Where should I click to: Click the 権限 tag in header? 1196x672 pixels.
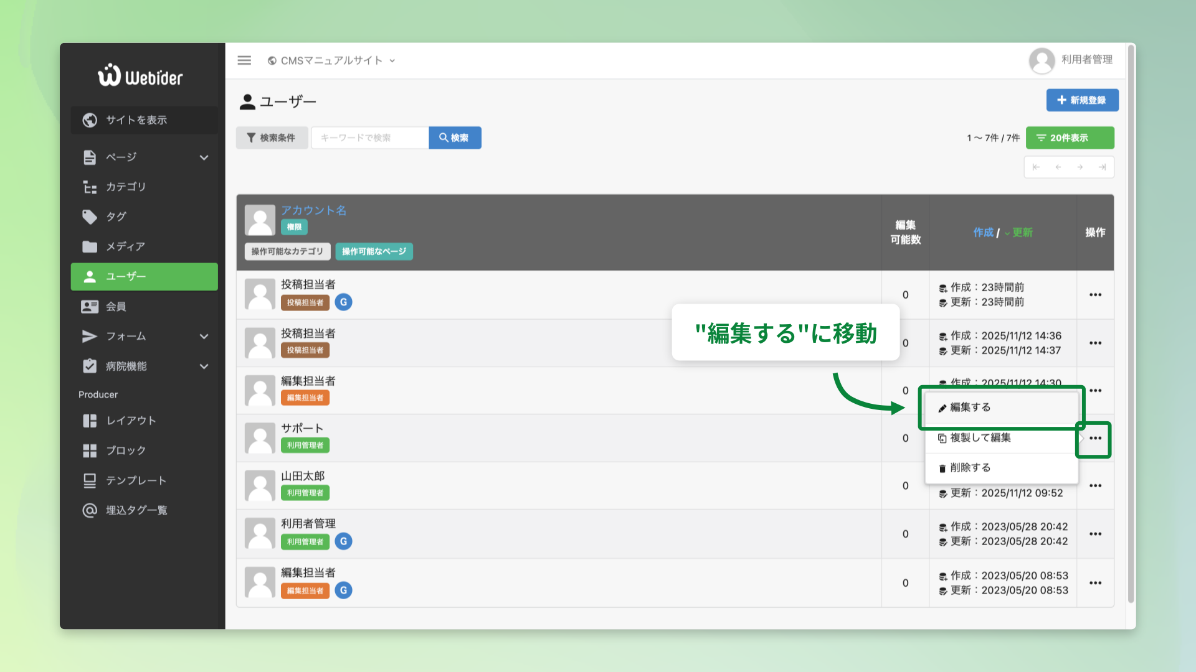(294, 227)
